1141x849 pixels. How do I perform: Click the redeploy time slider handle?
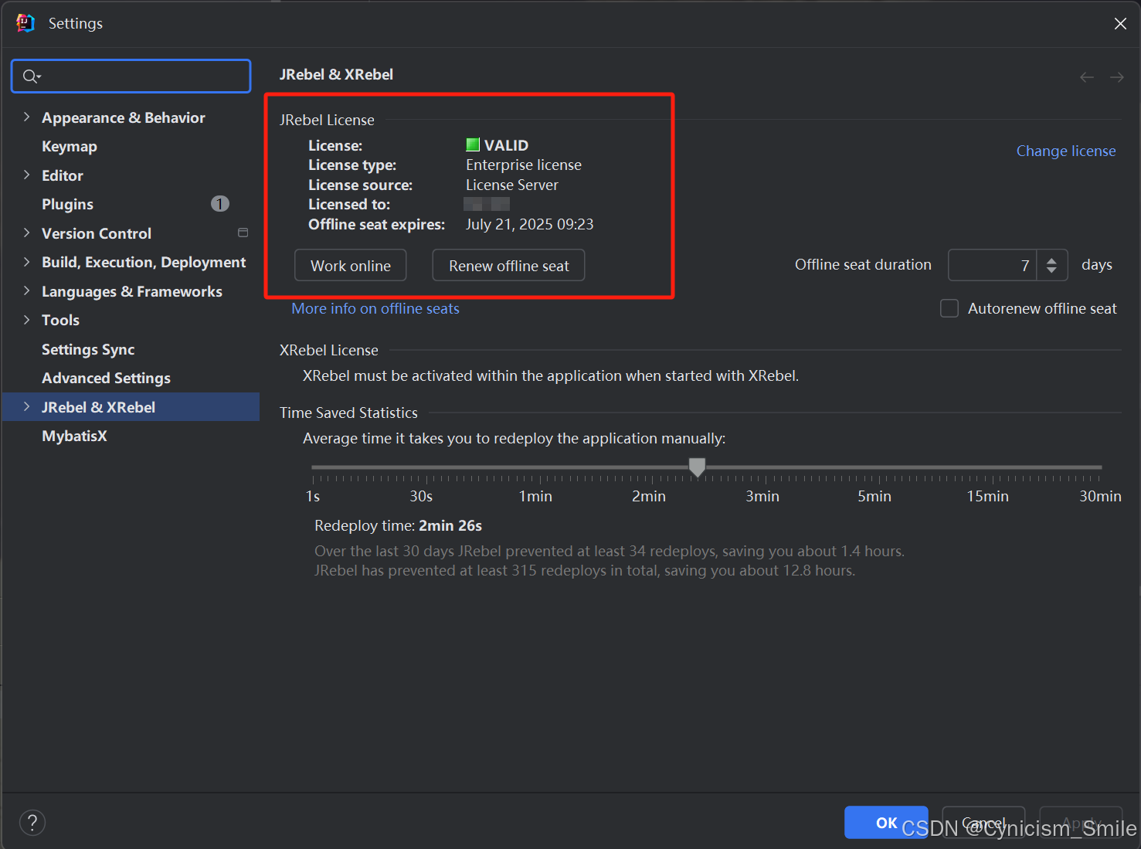click(x=697, y=467)
